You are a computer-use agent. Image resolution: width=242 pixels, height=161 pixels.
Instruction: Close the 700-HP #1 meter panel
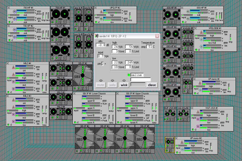(x=8, y=8)
